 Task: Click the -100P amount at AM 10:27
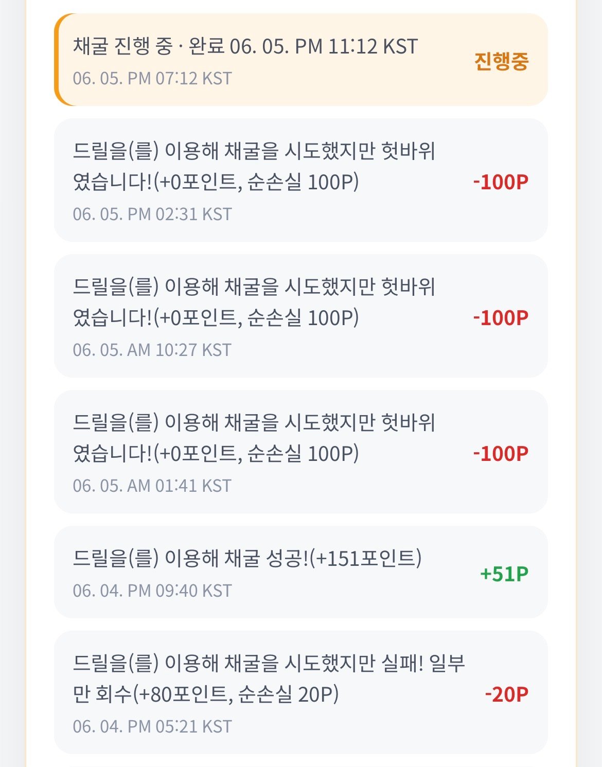coord(501,317)
